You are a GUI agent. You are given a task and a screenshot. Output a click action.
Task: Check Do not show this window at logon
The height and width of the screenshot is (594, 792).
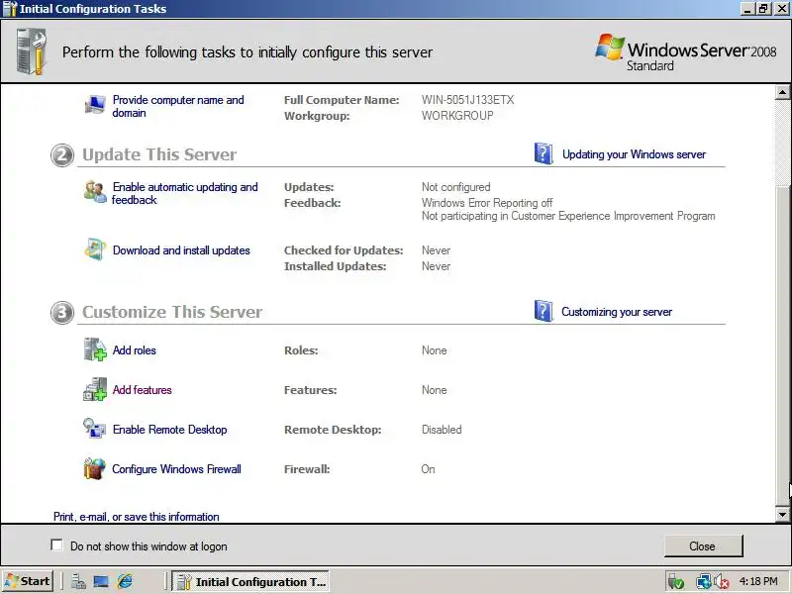point(57,545)
